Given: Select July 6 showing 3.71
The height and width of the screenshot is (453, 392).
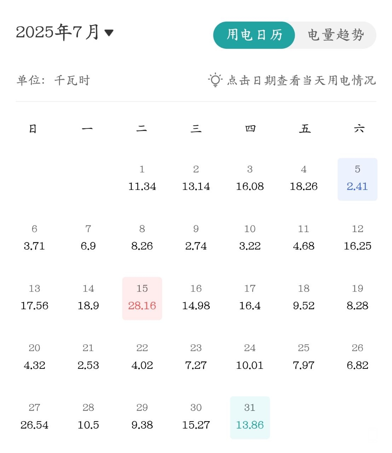Looking at the screenshot, I should tap(34, 239).
